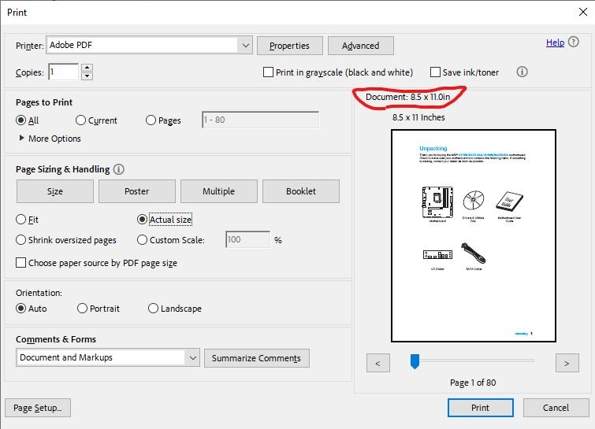
Task: Decrease copies with the down arrow
Action: pyautogui.click(x=87, y=76)
